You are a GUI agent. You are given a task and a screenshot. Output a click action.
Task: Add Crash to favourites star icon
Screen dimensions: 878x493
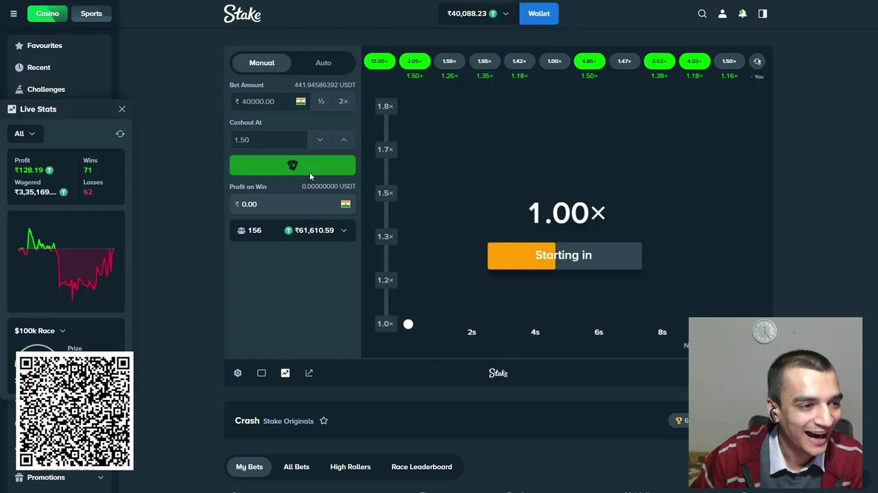point(324,421)
